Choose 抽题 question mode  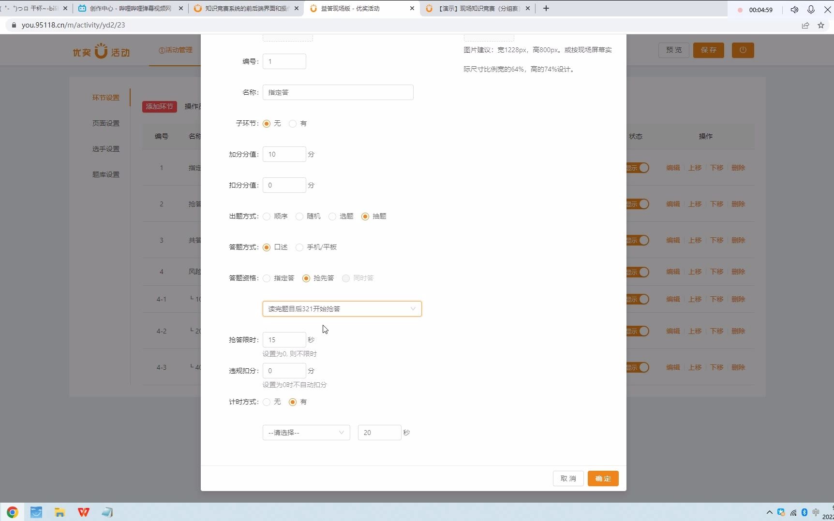pos(365,217)
